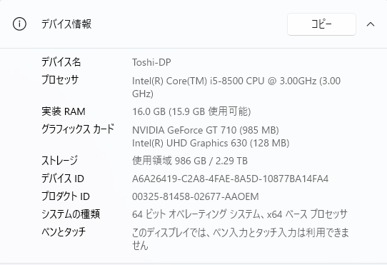Image resolution: width=387 pixels, height=265 pixels.
Task: Click the コピー button
Action: pos(321,24)
